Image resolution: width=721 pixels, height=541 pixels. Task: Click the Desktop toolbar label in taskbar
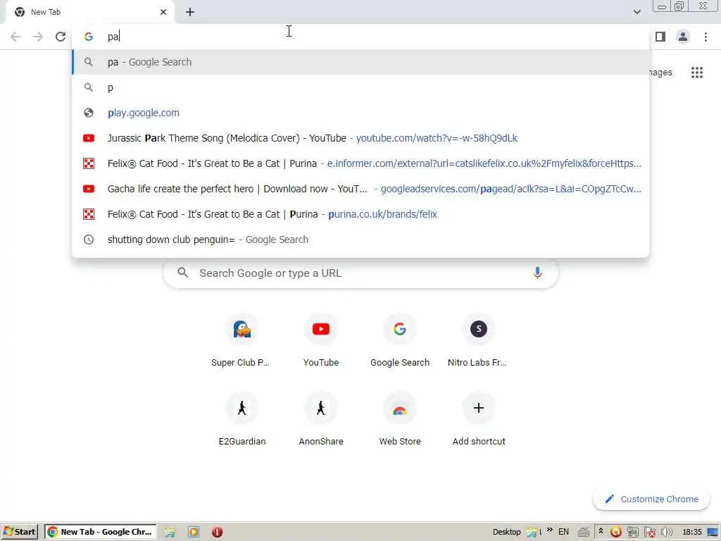tap(506, 532)
